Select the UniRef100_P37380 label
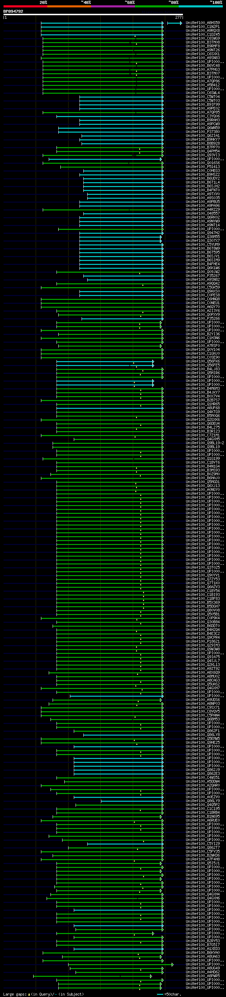The image size is (226, 997). pyautogui.click(x=203, y=132)
